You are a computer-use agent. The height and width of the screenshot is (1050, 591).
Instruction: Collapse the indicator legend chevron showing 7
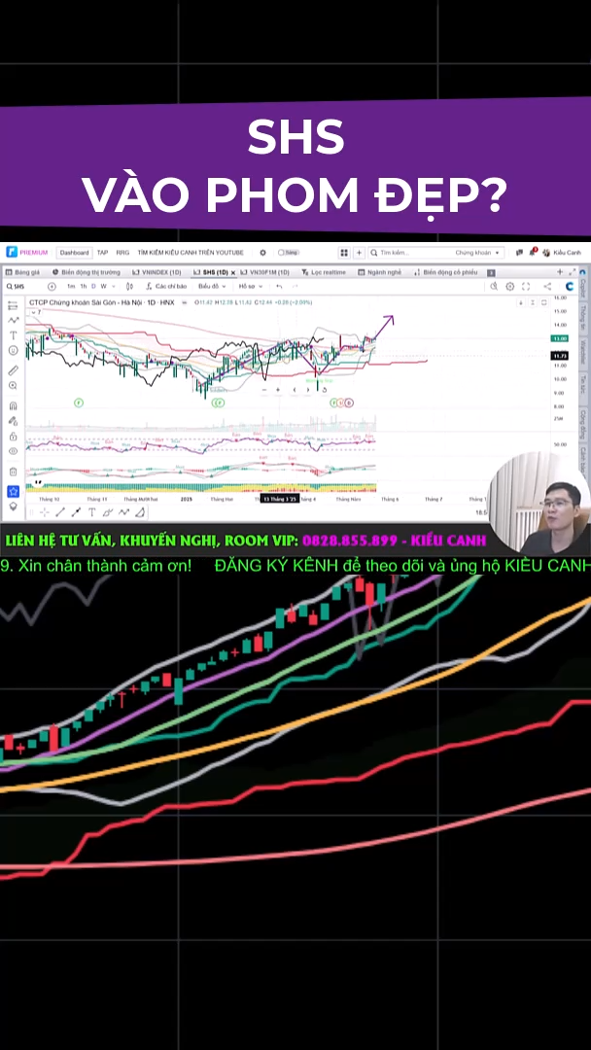coord(35,312)
